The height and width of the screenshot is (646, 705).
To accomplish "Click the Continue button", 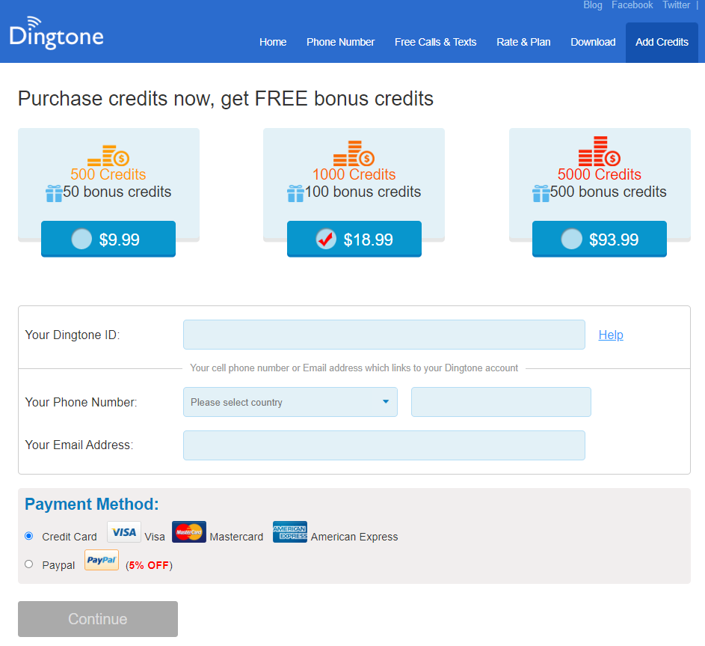I will tap(98, 619).
